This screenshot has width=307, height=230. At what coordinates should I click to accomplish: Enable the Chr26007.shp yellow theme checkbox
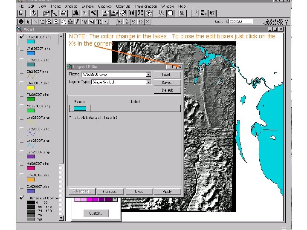pyautogui.click(x=22, y=83)
